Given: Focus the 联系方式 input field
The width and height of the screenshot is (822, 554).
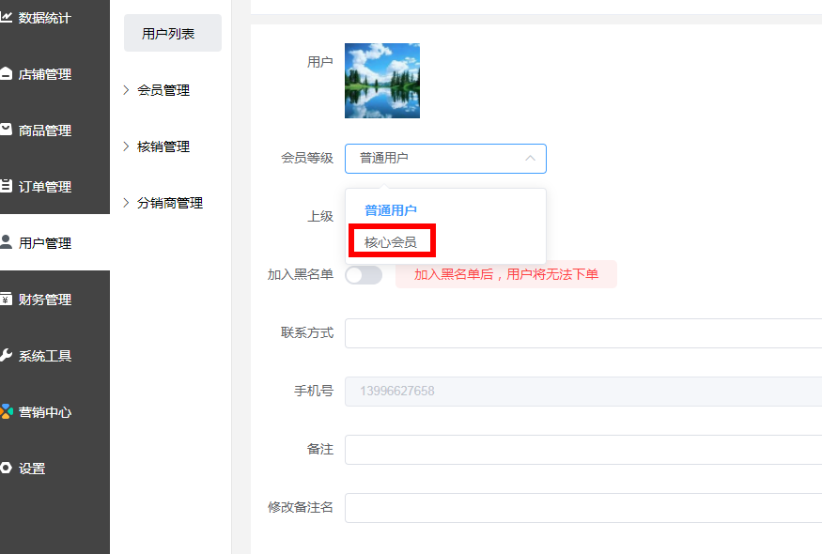Looking at the screenshot, I should (582, 333).
